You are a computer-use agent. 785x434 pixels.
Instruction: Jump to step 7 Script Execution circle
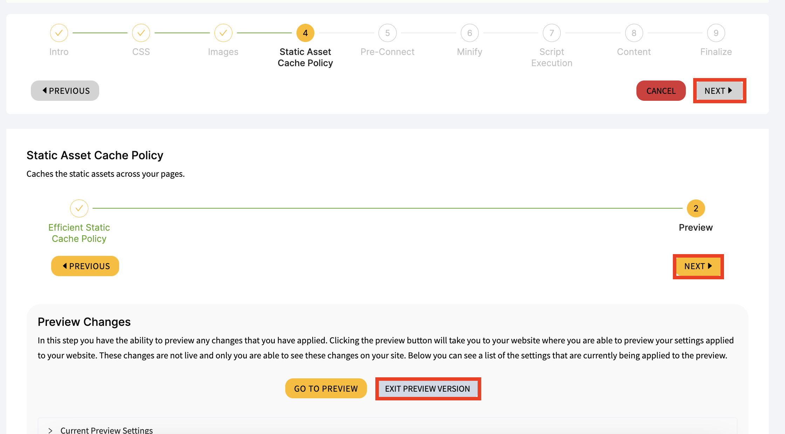[x=552, y=33]
